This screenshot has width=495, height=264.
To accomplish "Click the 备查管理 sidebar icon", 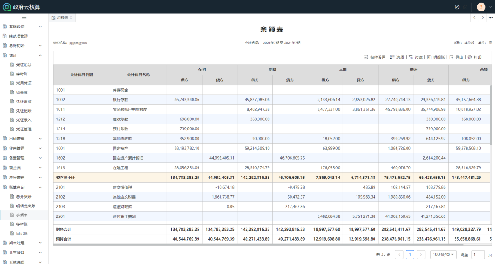I will click(x=5, y=158).
